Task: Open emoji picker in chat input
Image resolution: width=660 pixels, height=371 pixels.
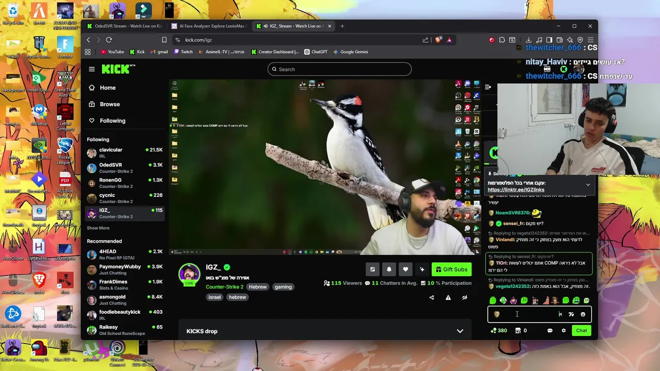Action: click(x=583, y=314)
